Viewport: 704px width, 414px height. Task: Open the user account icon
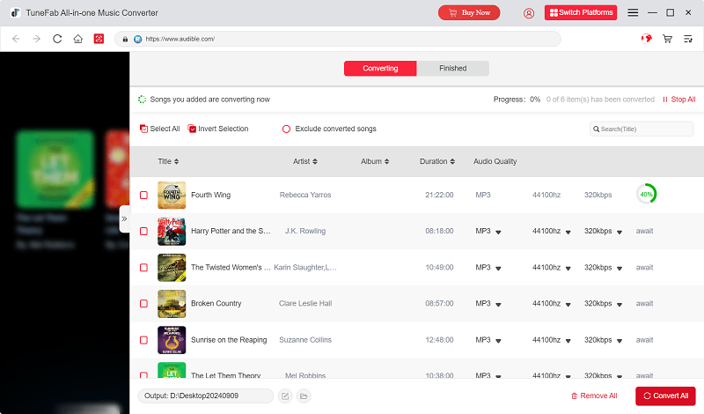pos(529,13)
